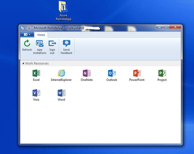The width and height of the screenshot is (194, 154).
Task: Launch the Visio remote app
Action: pyautogui.click(x=36, y=95)
